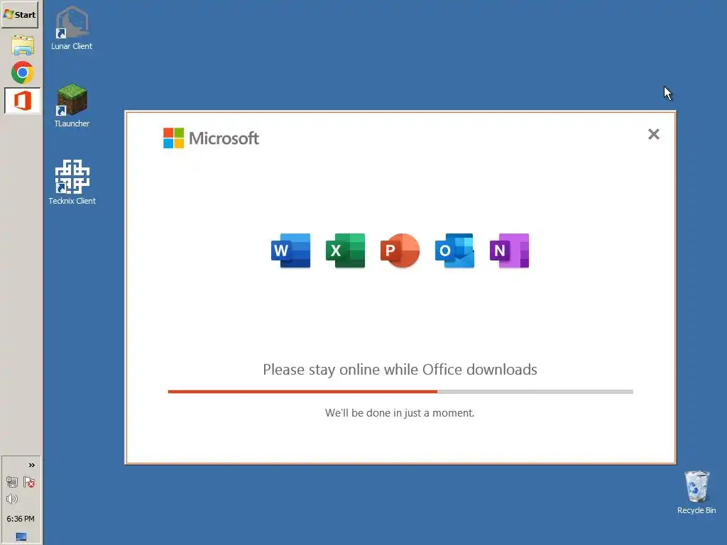This screenshot has width=727, height=545.
Task: Click the 'We'll be done in just a moment.' text
Action: (x=400, y=413)
